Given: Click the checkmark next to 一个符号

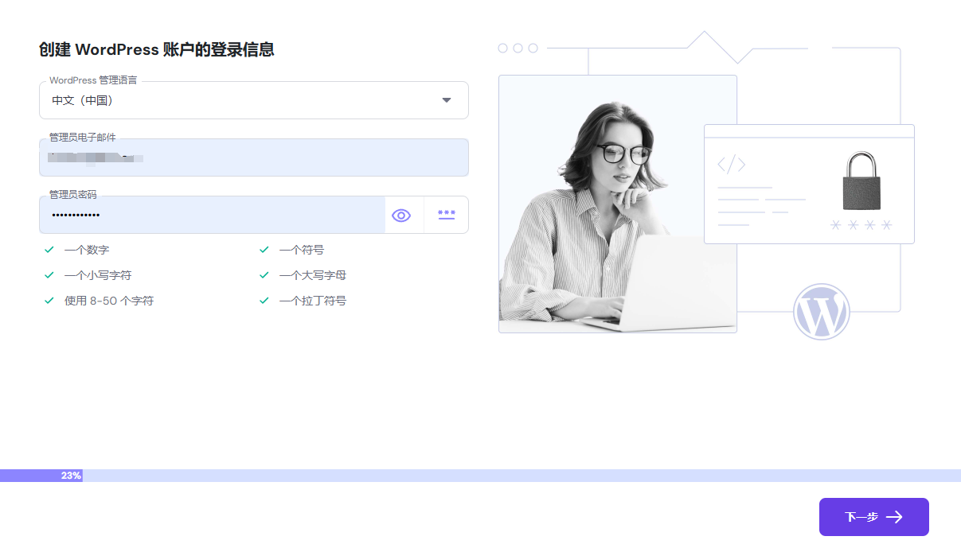Looking at the screenshot, I should coord(264,250).
